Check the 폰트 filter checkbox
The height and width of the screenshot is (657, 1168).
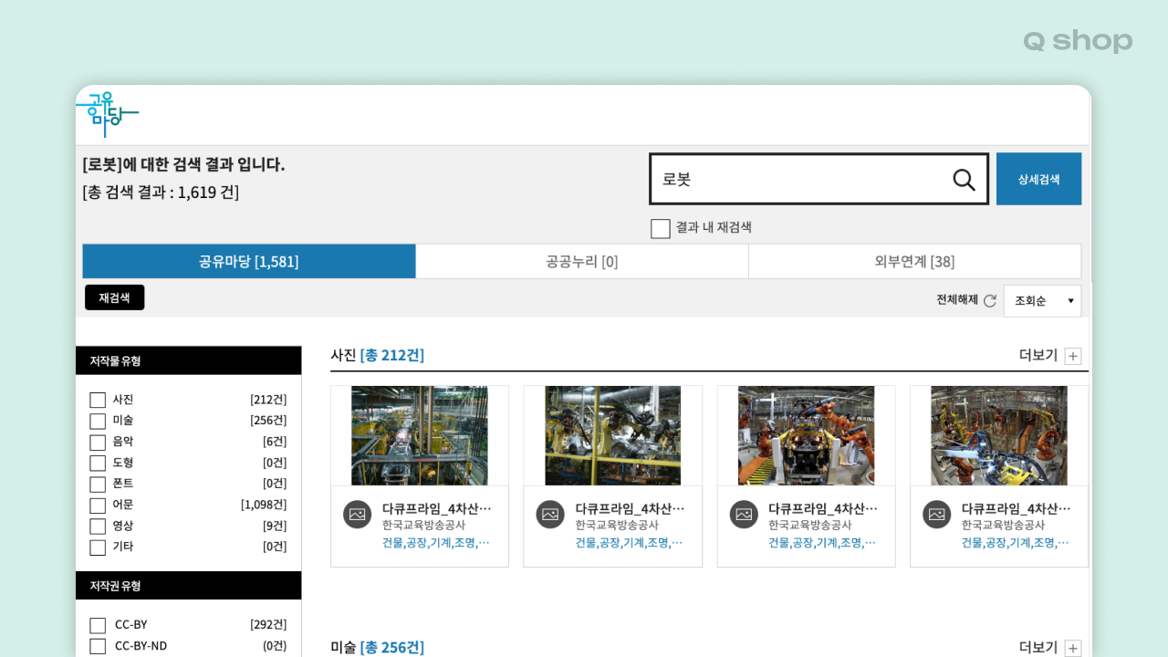(x=98, y=484)
